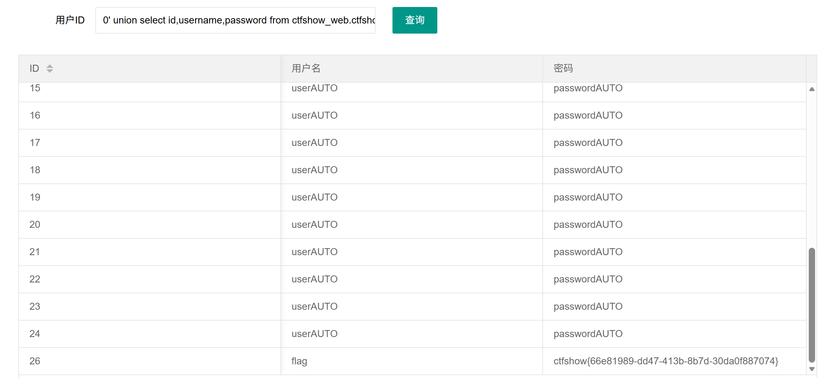Select the flag password cell with ctfshow value
Viewport: 834px width, 378px height.
(665, 361)
